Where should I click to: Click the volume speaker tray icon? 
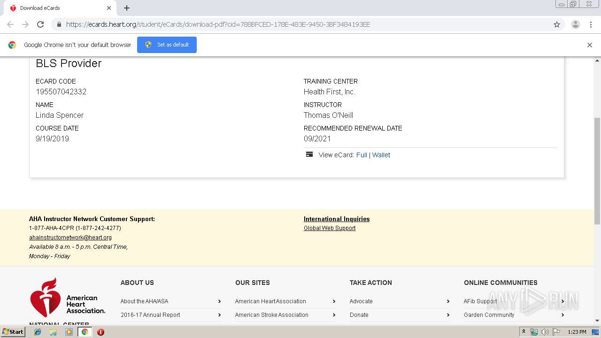(x=545, y=332)
